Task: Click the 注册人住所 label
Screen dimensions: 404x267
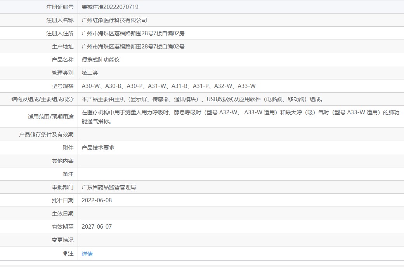Action: pyautogui.click(x=60, y=33)
